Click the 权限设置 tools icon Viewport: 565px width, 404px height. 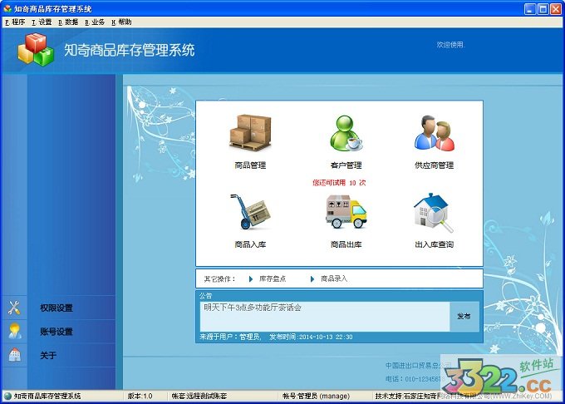(x=14, y=308)
